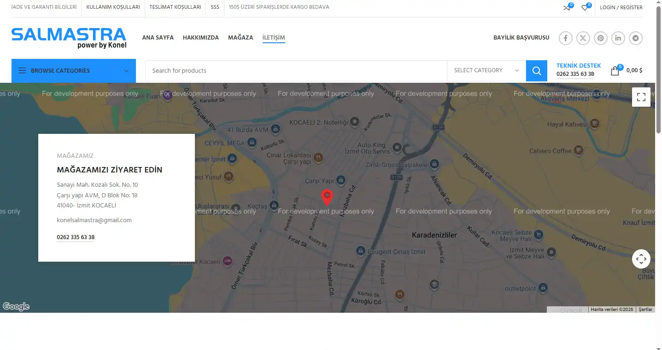Viewport: 662px width, 350px height.
Task: Open the Pinterest social icon
Action: click(x=601, y=38)
